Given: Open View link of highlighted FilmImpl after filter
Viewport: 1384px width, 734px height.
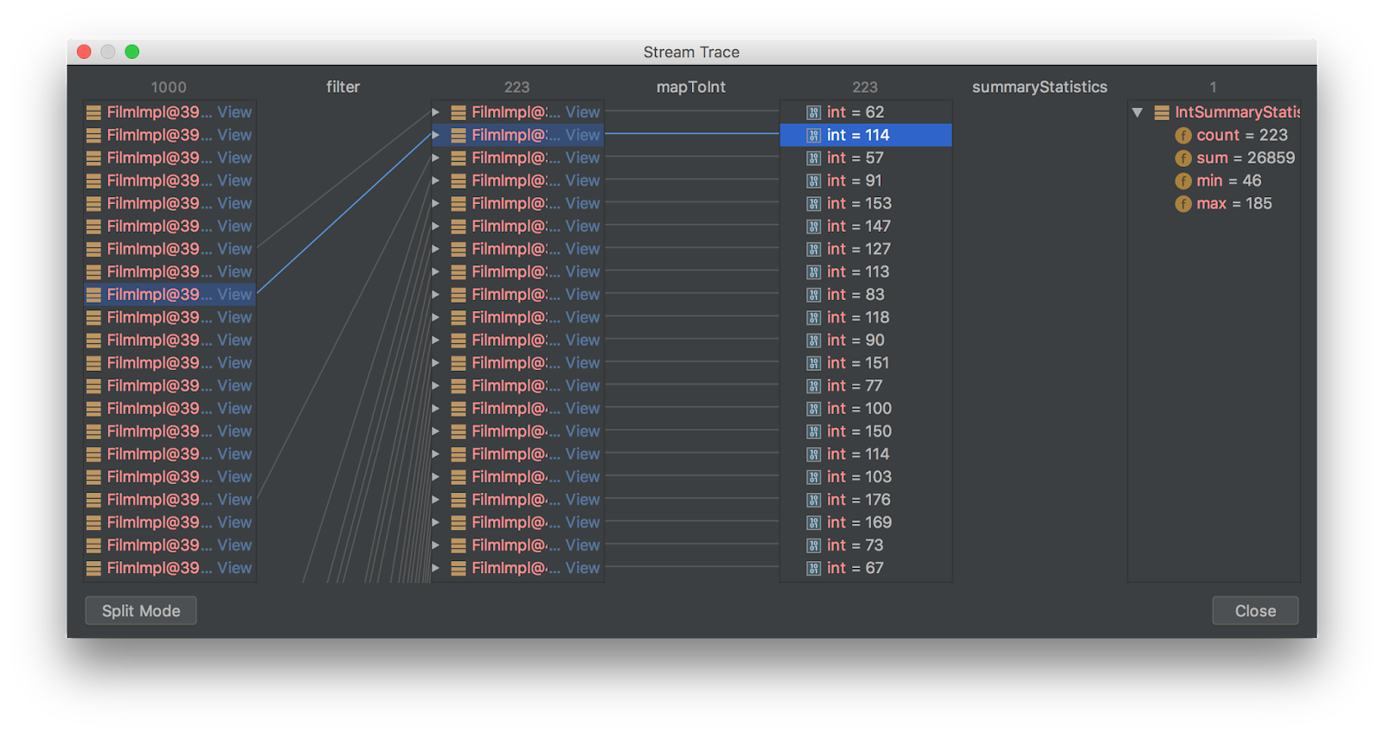Looking at the screenshot, I should click(x=582, y=136).
